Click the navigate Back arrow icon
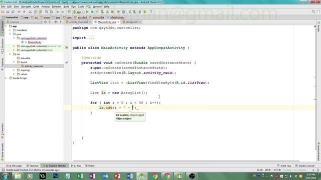Screen dimensions: 321x180 coord(58,12)
